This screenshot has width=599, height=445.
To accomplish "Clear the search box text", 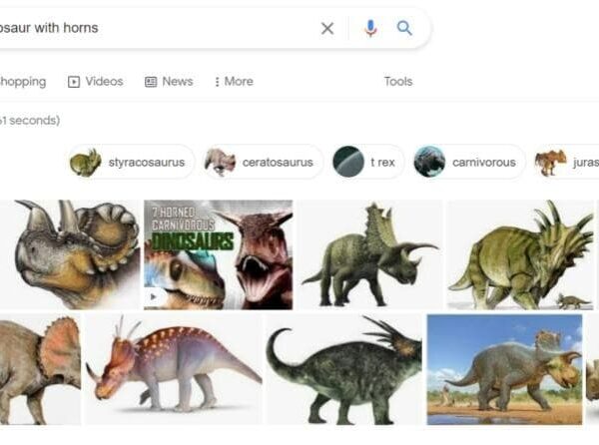I will click(327, 28).
